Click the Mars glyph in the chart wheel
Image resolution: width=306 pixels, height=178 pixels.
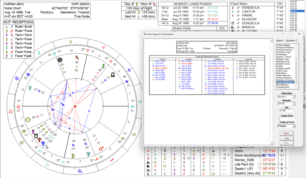tap(101, 148)
